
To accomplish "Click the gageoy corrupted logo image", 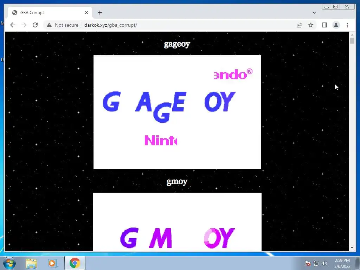I will pos(177,112).
